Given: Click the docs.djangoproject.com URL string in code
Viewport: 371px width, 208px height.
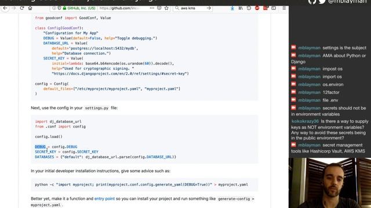Looking at the screenshot, I should click(120, 73).
